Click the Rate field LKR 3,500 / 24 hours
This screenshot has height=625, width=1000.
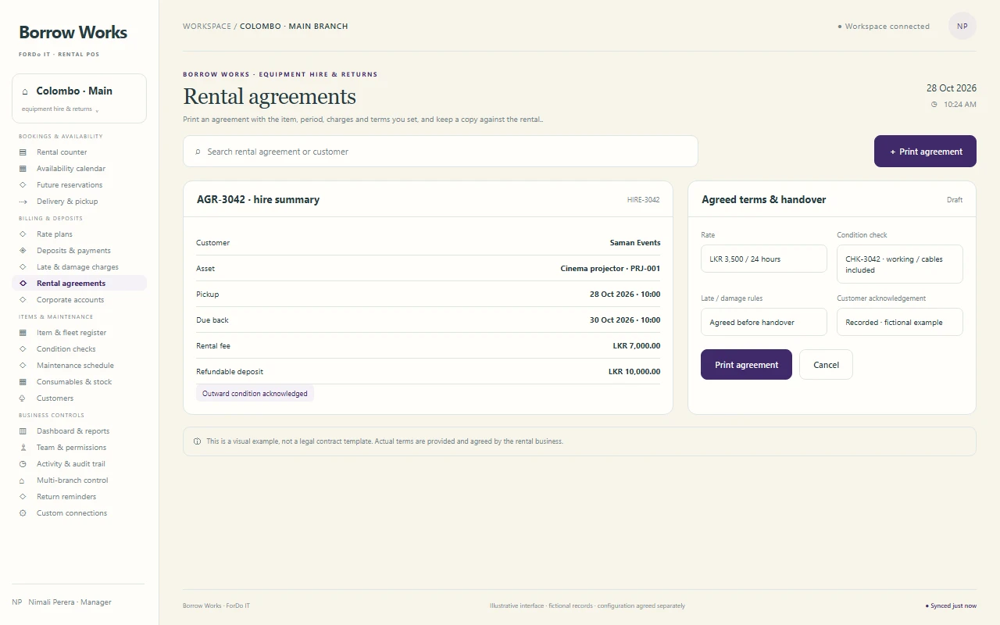point(764,259)
